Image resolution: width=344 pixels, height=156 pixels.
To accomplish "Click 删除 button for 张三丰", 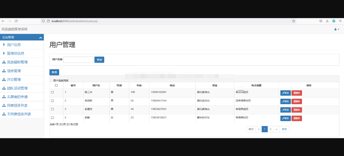I will click(297, 93).
